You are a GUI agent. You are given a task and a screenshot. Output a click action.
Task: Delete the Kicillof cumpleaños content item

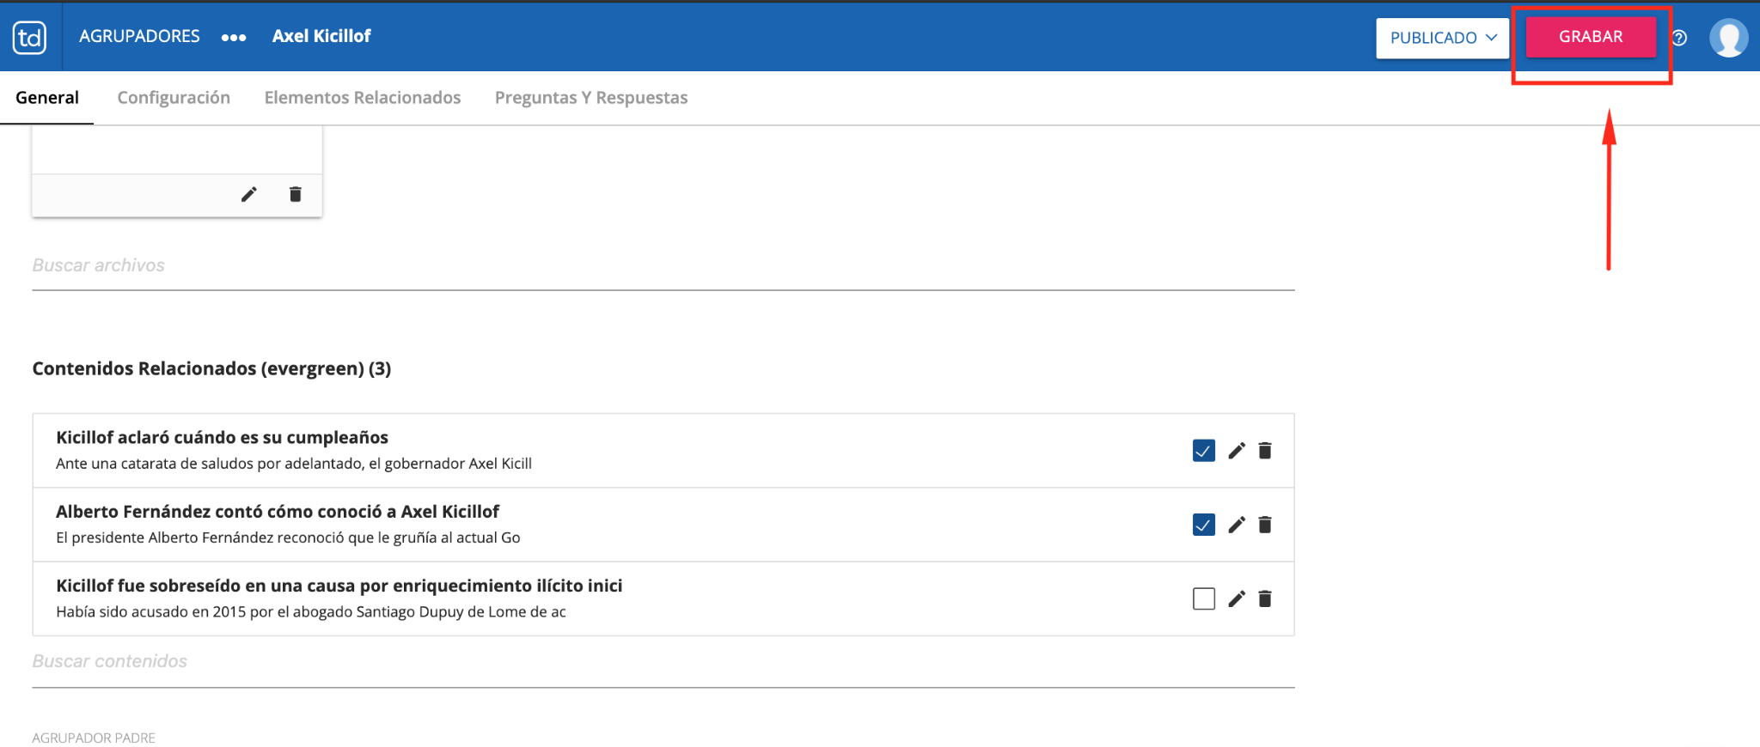pyautogui.click(x=1265, y=451)
